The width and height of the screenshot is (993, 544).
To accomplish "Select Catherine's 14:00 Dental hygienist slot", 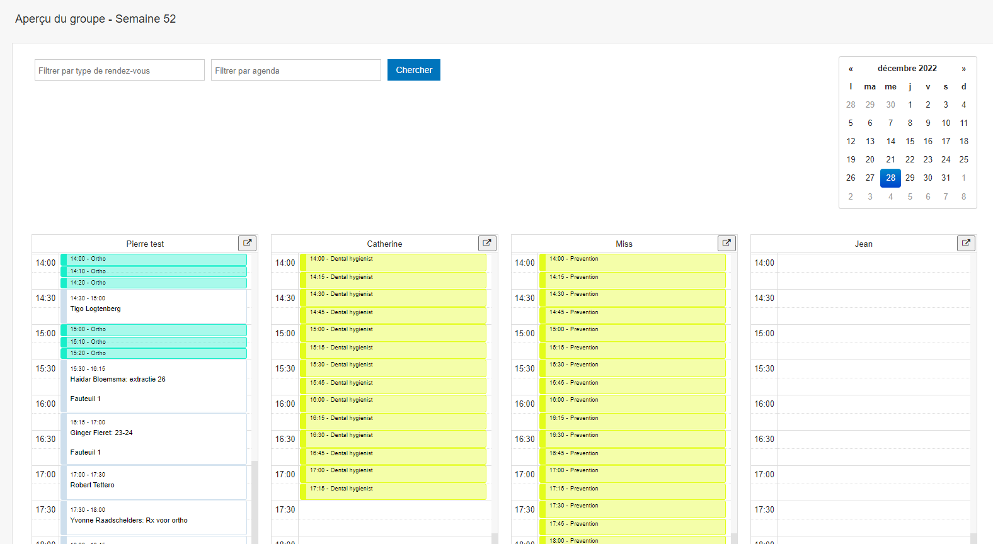I will coord(393,263).
